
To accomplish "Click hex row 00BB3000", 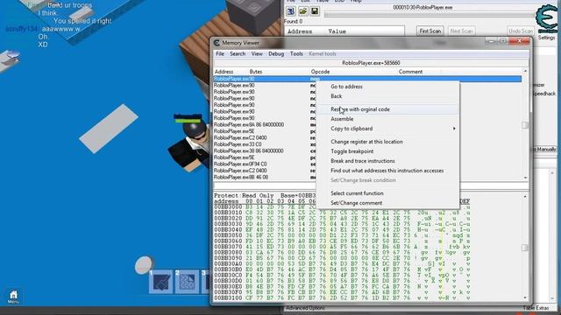I will coord(342,206).
